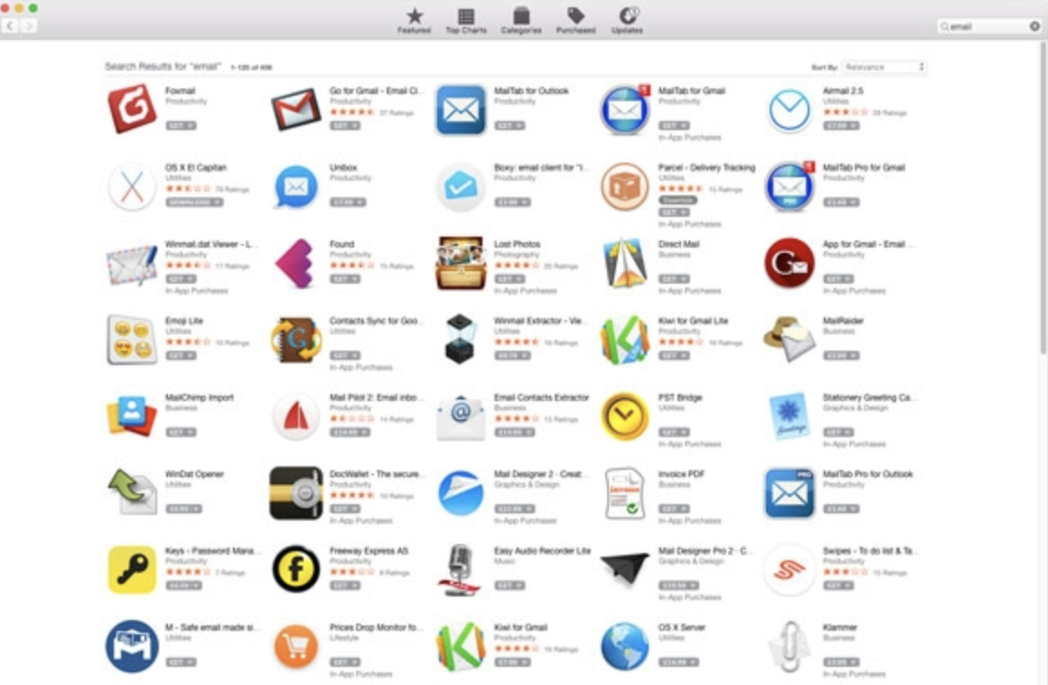Open the Mail Pilot 2 title link
Screen dimensions: 1048x685
click(x=373, y=398)
